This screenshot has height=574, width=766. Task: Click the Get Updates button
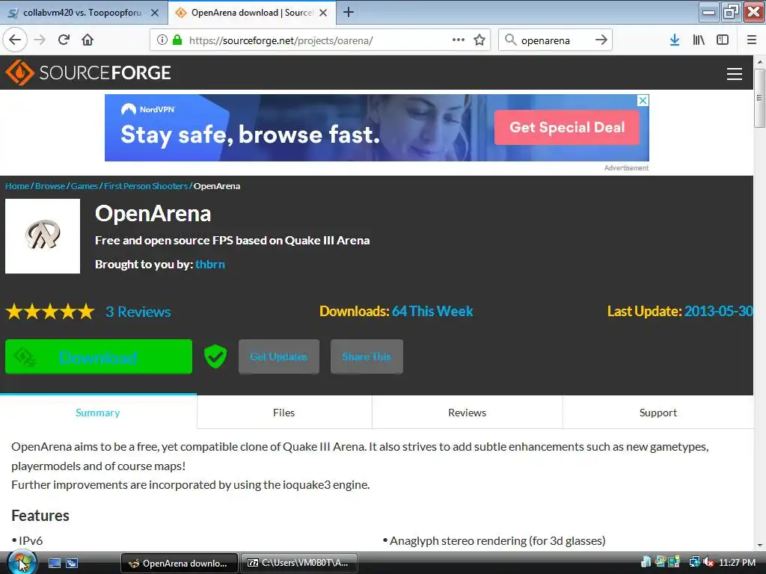pos(278,357)
